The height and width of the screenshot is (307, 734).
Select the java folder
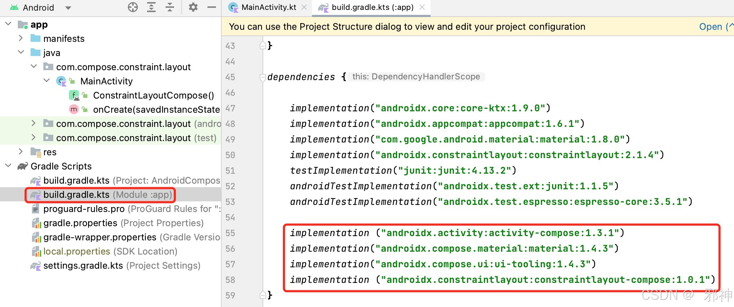(x=52, y=53)
